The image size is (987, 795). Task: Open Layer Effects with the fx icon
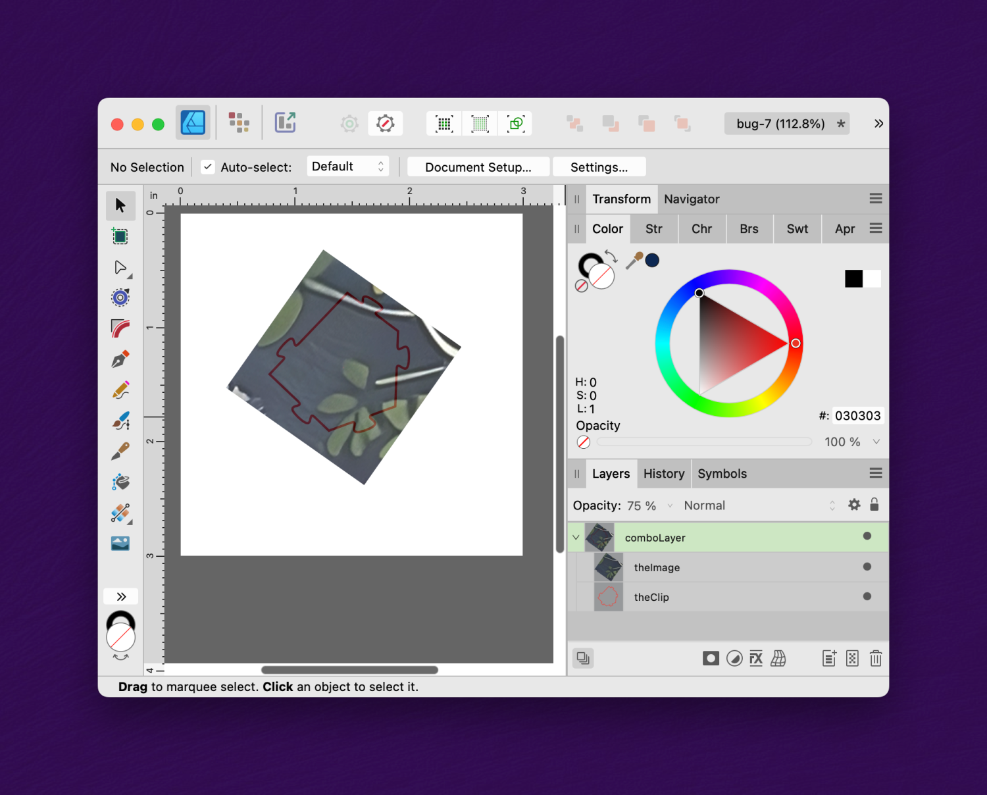click(x=756, y=659)
